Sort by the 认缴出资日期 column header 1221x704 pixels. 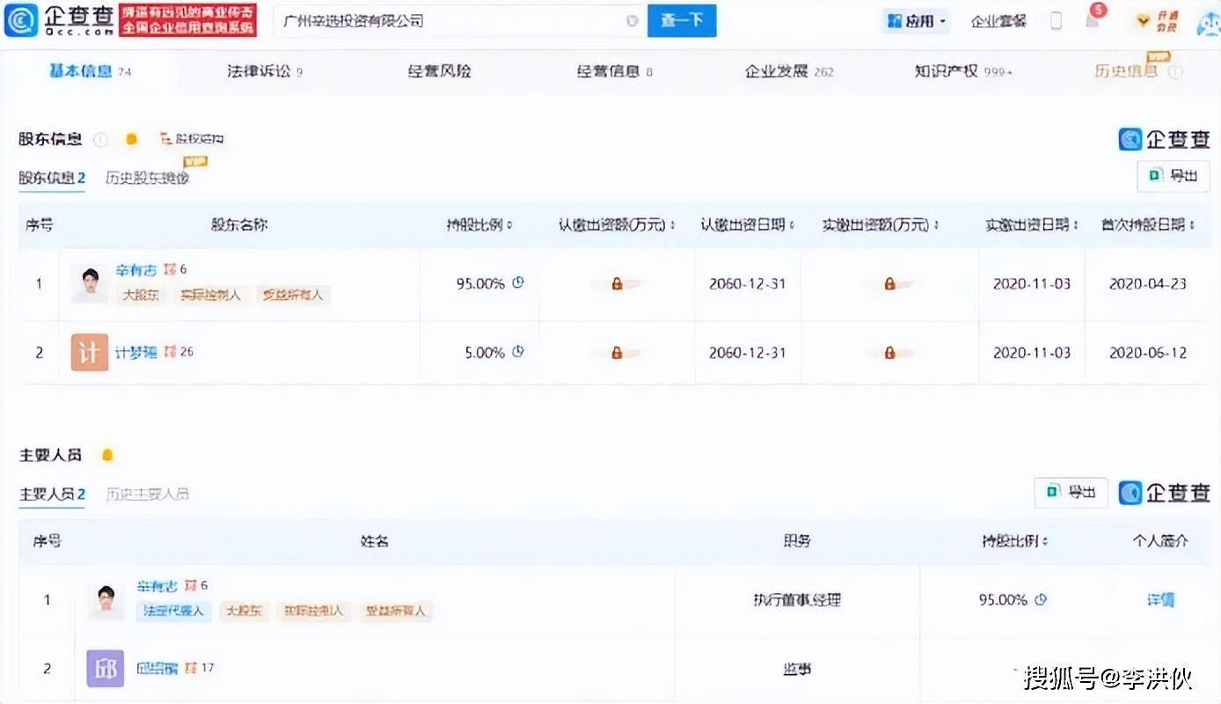coord(748,225)
